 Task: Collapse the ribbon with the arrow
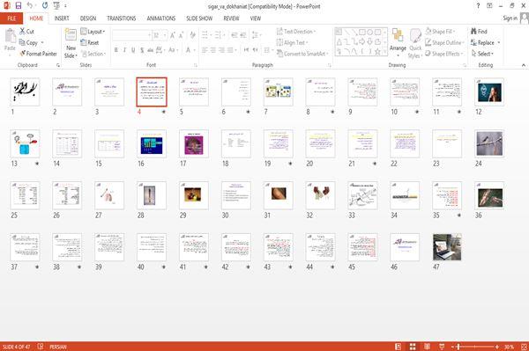[524, 65]
